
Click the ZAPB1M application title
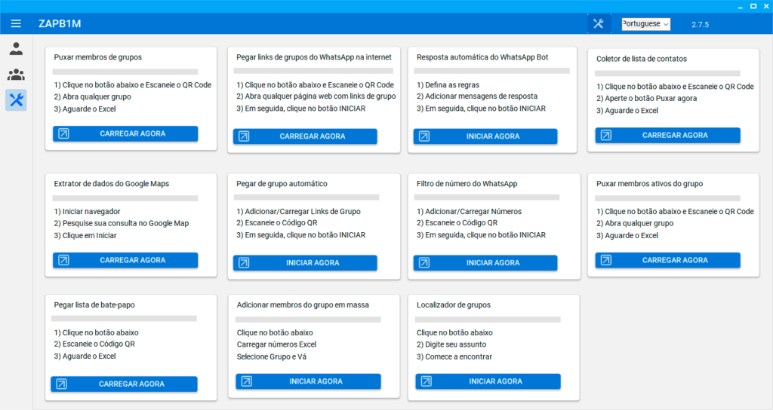pos(60,23)
